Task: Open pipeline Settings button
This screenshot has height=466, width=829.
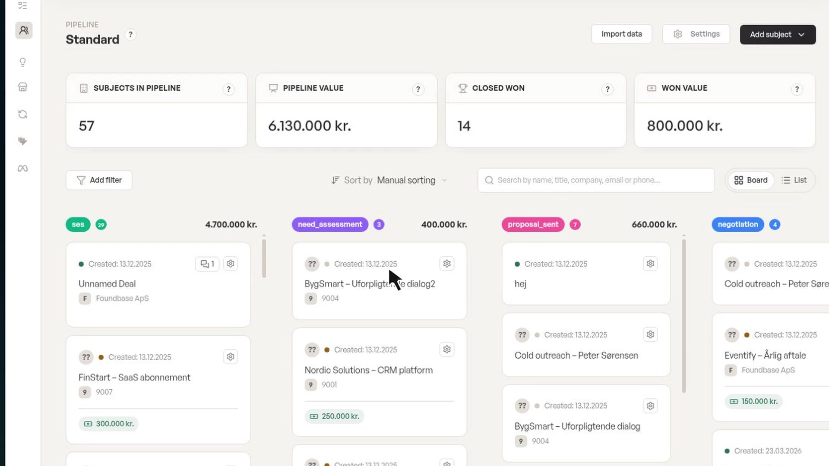Action: tap(696, 34)
